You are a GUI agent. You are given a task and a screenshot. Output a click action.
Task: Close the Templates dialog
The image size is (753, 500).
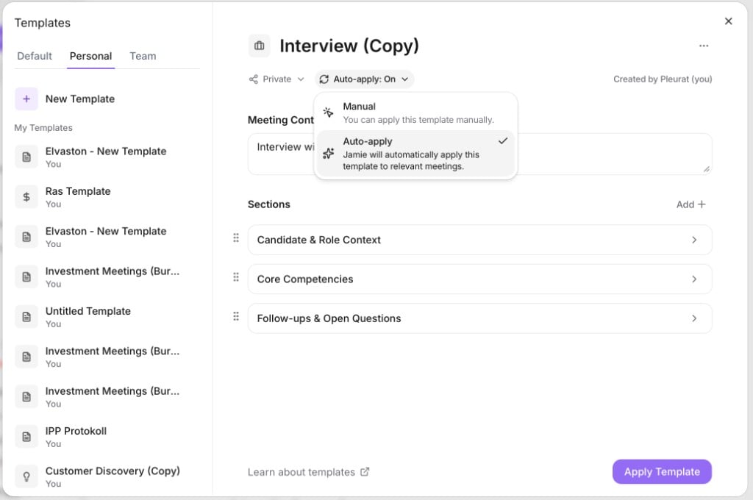pos(729,21)
